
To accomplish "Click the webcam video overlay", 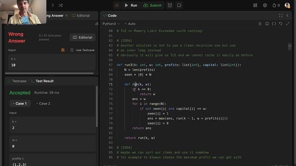I will click(23, 12).
